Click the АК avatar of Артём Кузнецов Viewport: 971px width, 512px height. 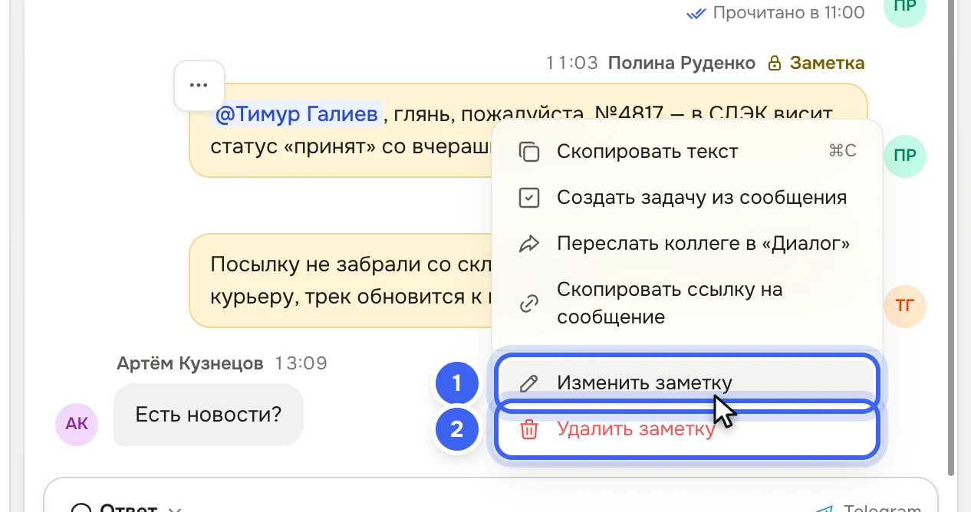[77, 424]
